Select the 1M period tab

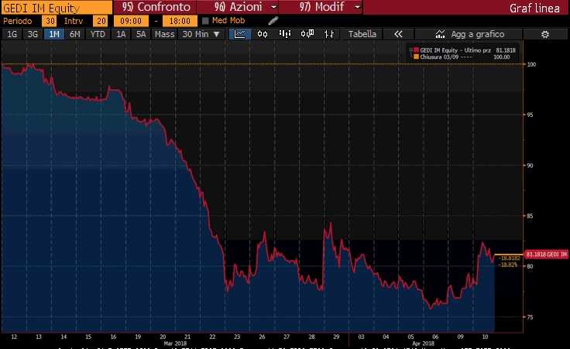click(x=53, y=34)
